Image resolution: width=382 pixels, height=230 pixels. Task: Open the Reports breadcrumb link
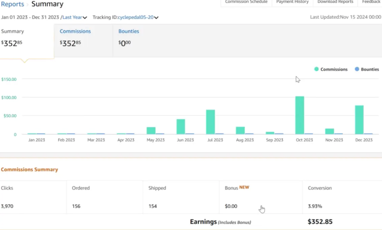(x=12, y=4)
